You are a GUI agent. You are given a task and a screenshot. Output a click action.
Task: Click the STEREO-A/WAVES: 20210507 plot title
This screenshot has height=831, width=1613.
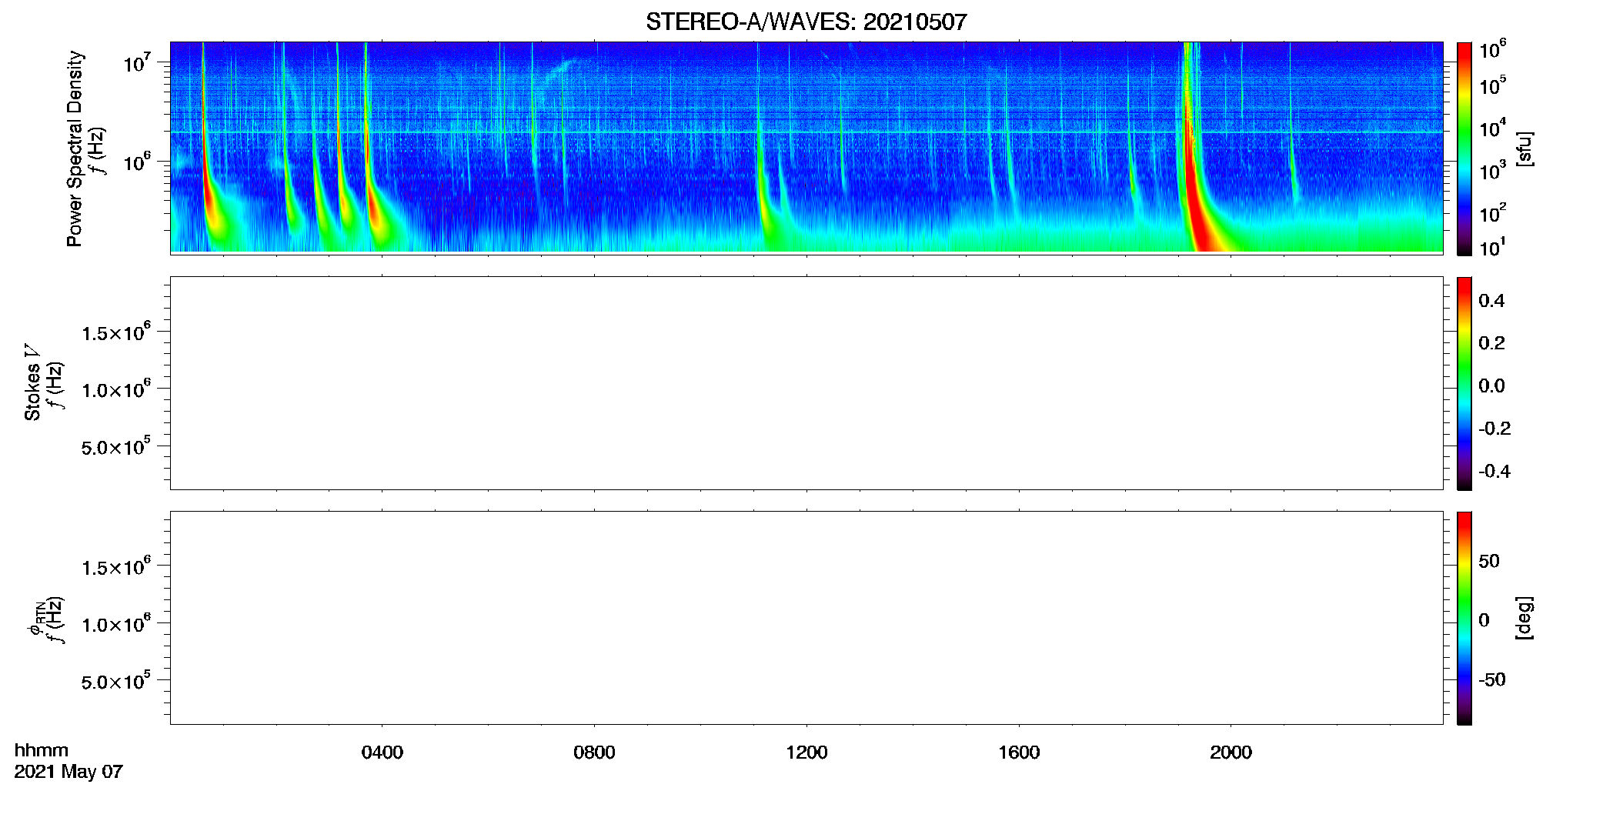[806, 22]
